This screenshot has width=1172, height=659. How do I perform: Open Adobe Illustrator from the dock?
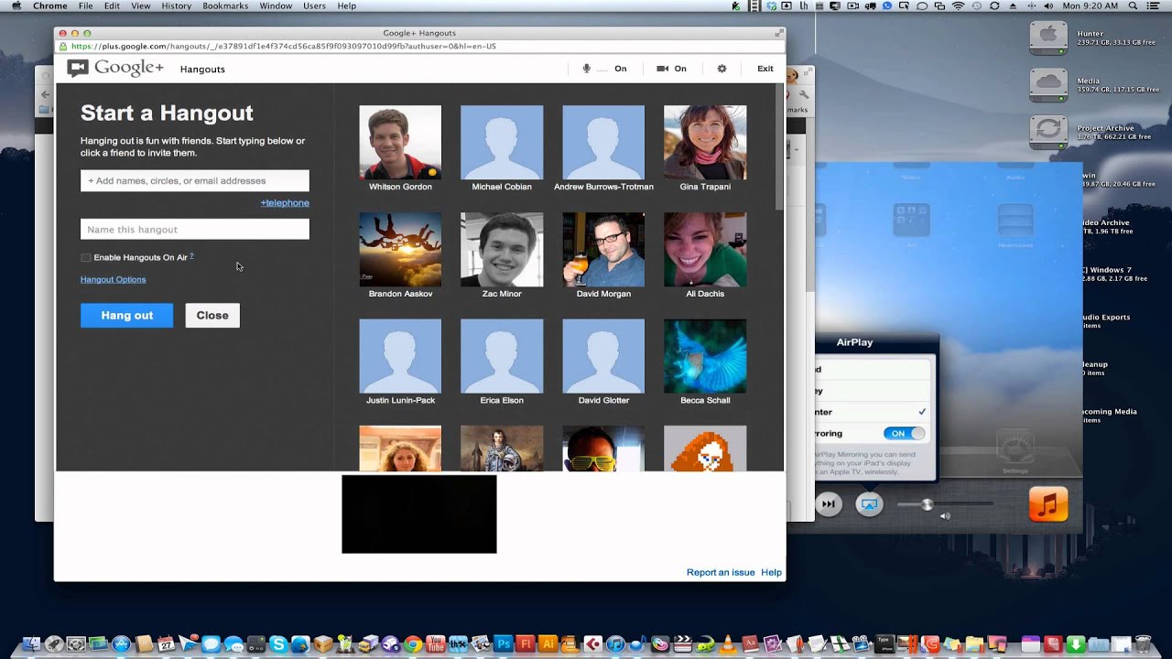[548, 644]
